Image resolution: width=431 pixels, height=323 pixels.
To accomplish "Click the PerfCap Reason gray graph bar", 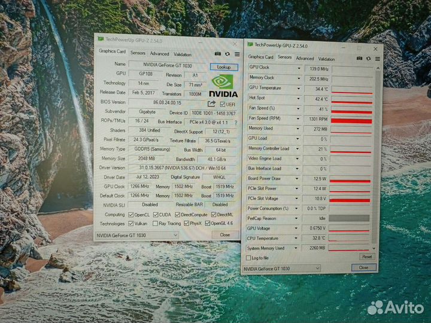I will tap(349, 218).
